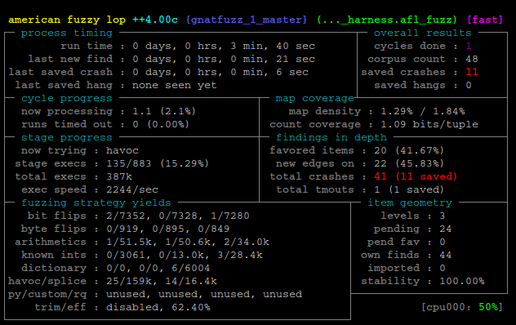Select the map density percentage values
Viewport: 516px width, 325px height.
[423, 111]
